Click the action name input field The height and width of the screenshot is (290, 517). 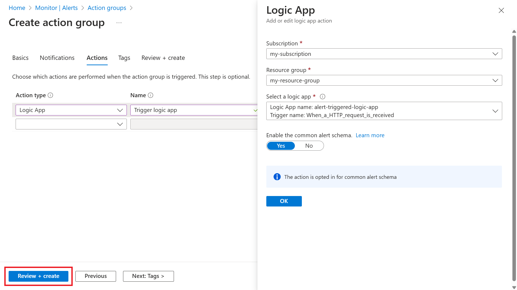tap(192, 110)
